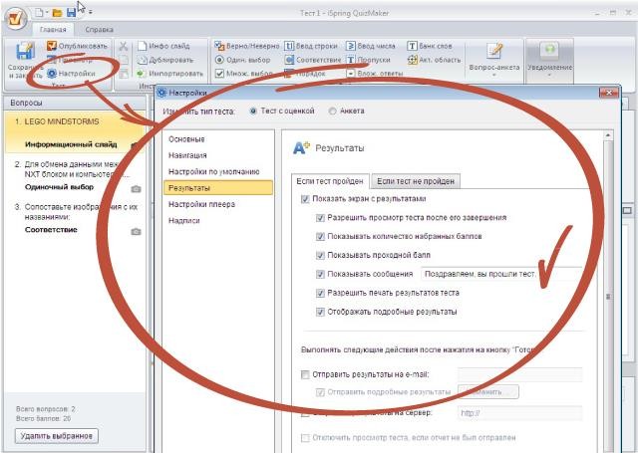Click the server URL http:// field
The height and width of the screenshot is (453, 638).
click(x=520, y=413)
